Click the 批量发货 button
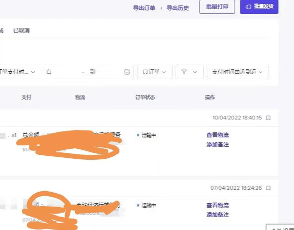Screen dimensions: 294x230 (x=259, y=7)
